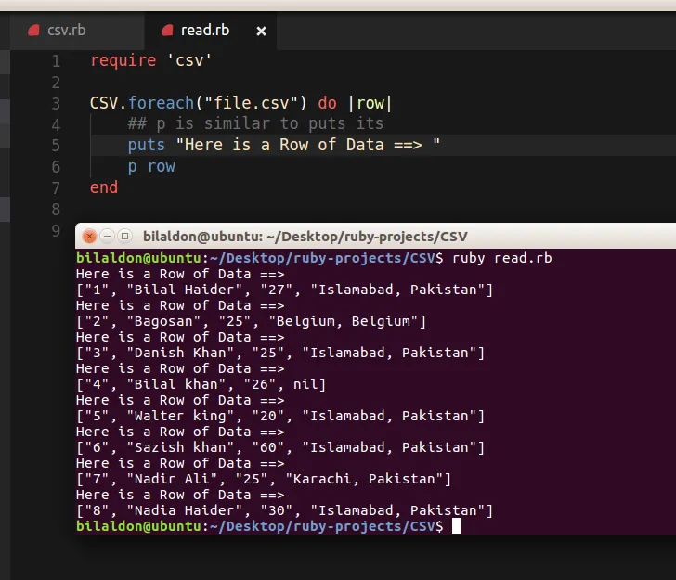676x580 pixels.
Task: Click the Ruby file icon on read.rb tab
Action: pyautogui.click(x=167, y=31)
